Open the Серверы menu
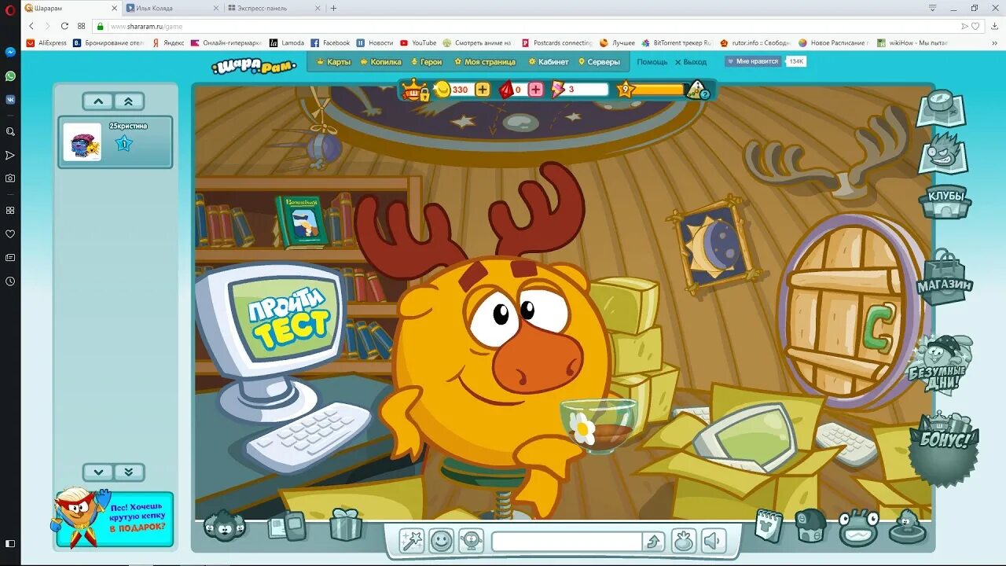The height and width of the screenshot is (566, 1006). click(x=599, y=62)
